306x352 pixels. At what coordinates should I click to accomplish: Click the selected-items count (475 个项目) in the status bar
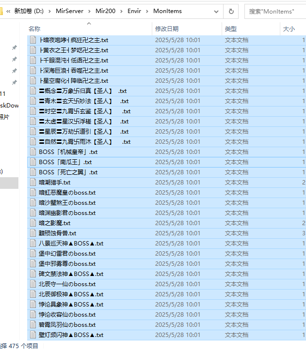pos(19,346)
